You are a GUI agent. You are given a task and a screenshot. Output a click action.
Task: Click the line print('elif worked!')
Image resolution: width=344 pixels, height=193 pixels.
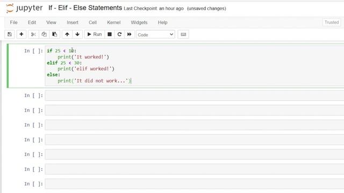pos(86,69)
